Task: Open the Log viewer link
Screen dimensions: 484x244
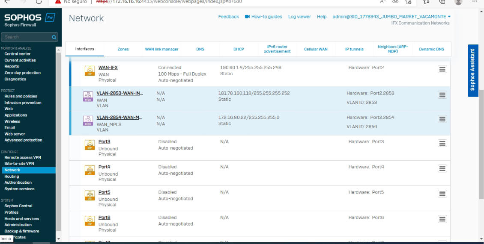Action: tap(299, 17)
